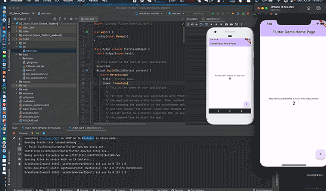This screenshot has width=326, height=191.
Task: Click the Home icon on iPhone Simulator titlebar
Action: point(308,8)
